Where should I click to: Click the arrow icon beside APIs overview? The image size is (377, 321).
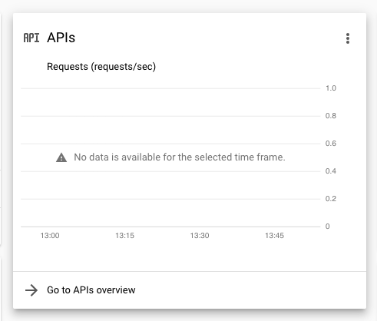pos(31,290)
